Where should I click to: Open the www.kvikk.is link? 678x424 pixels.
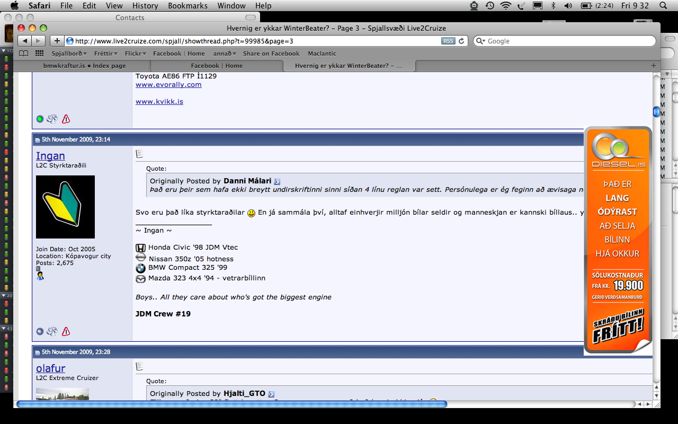159,101
